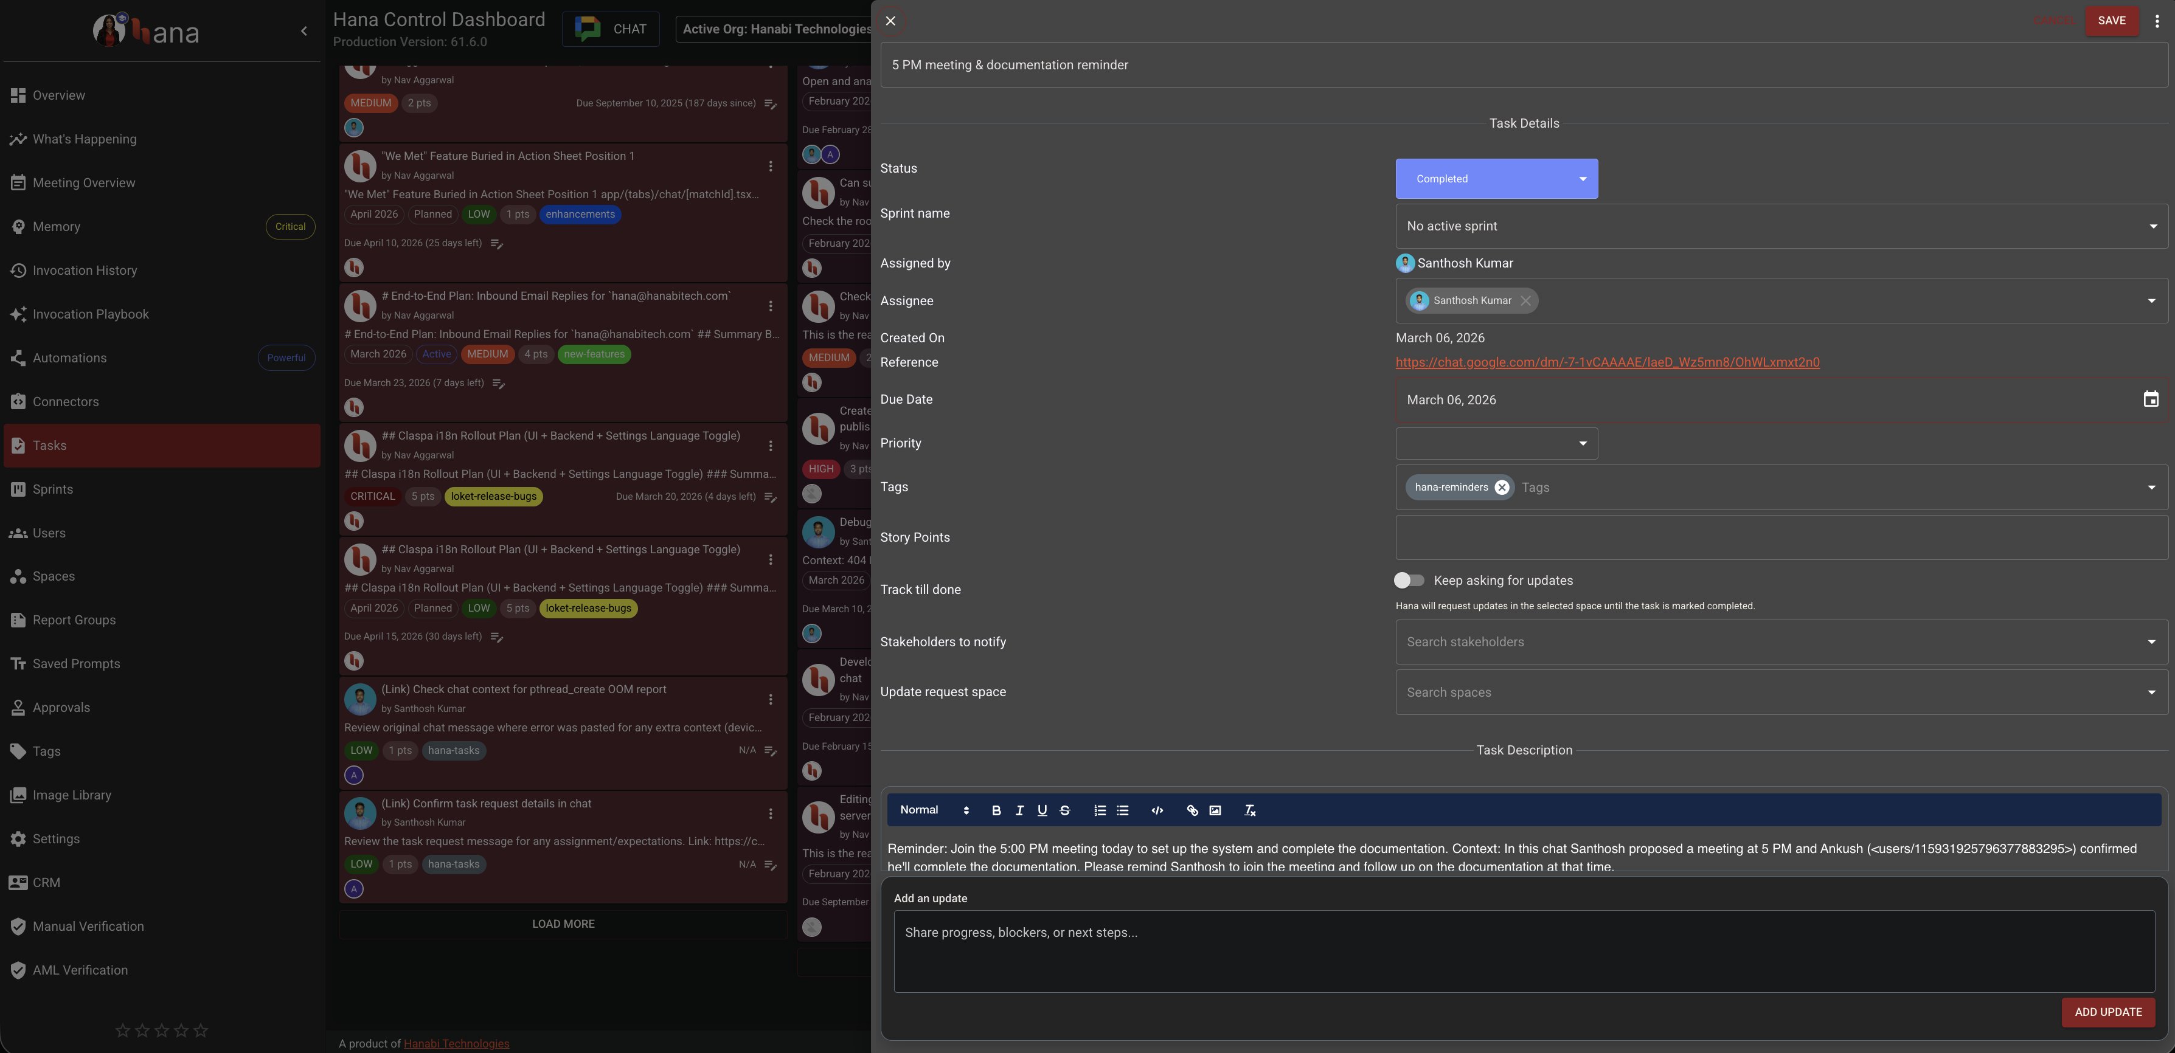Click the five-star rating widget
This screenshot has width=2175, height=1053.
[x=161, y=1031]
